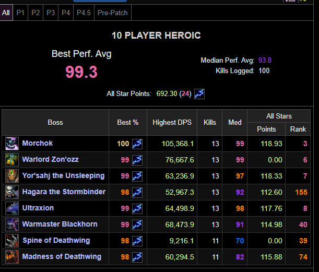Viewport: 319px width, 272px height.
Task: Switch to the P4 tab
Action: [x=66, y=13]
